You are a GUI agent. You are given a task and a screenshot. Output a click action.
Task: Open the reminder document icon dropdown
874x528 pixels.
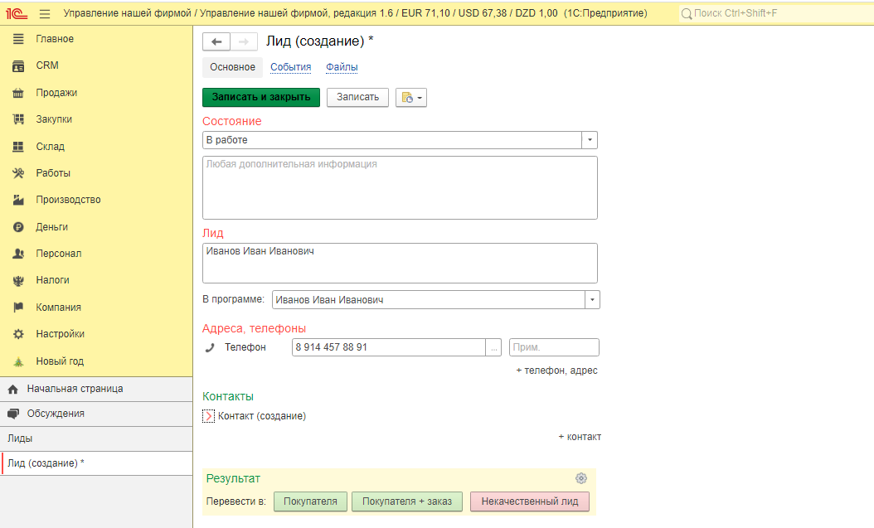tap(411, 98)
